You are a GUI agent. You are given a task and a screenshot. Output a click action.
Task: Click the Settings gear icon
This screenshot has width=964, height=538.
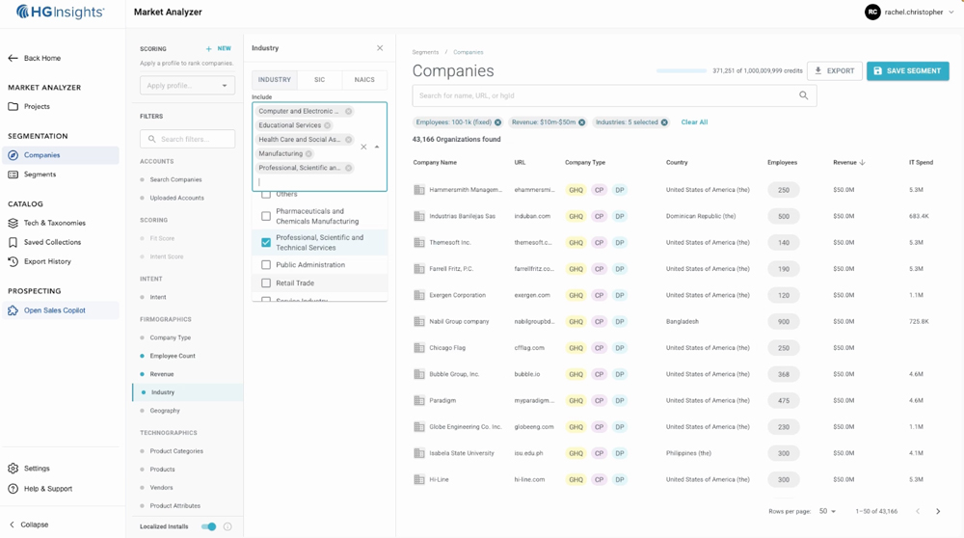tap(13, 469)
